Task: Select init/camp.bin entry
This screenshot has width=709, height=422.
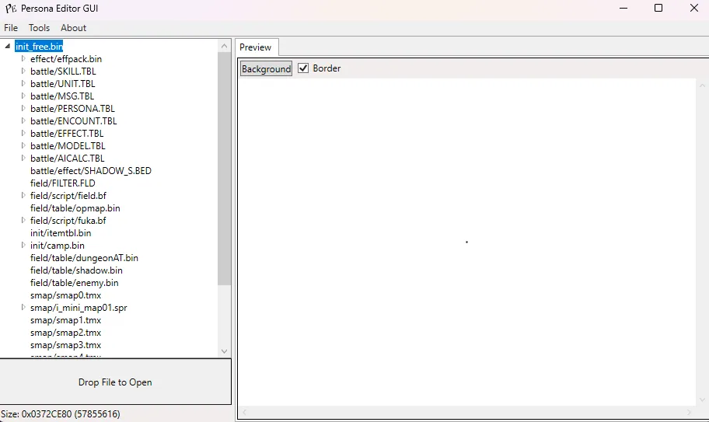Action: point(57,246)
